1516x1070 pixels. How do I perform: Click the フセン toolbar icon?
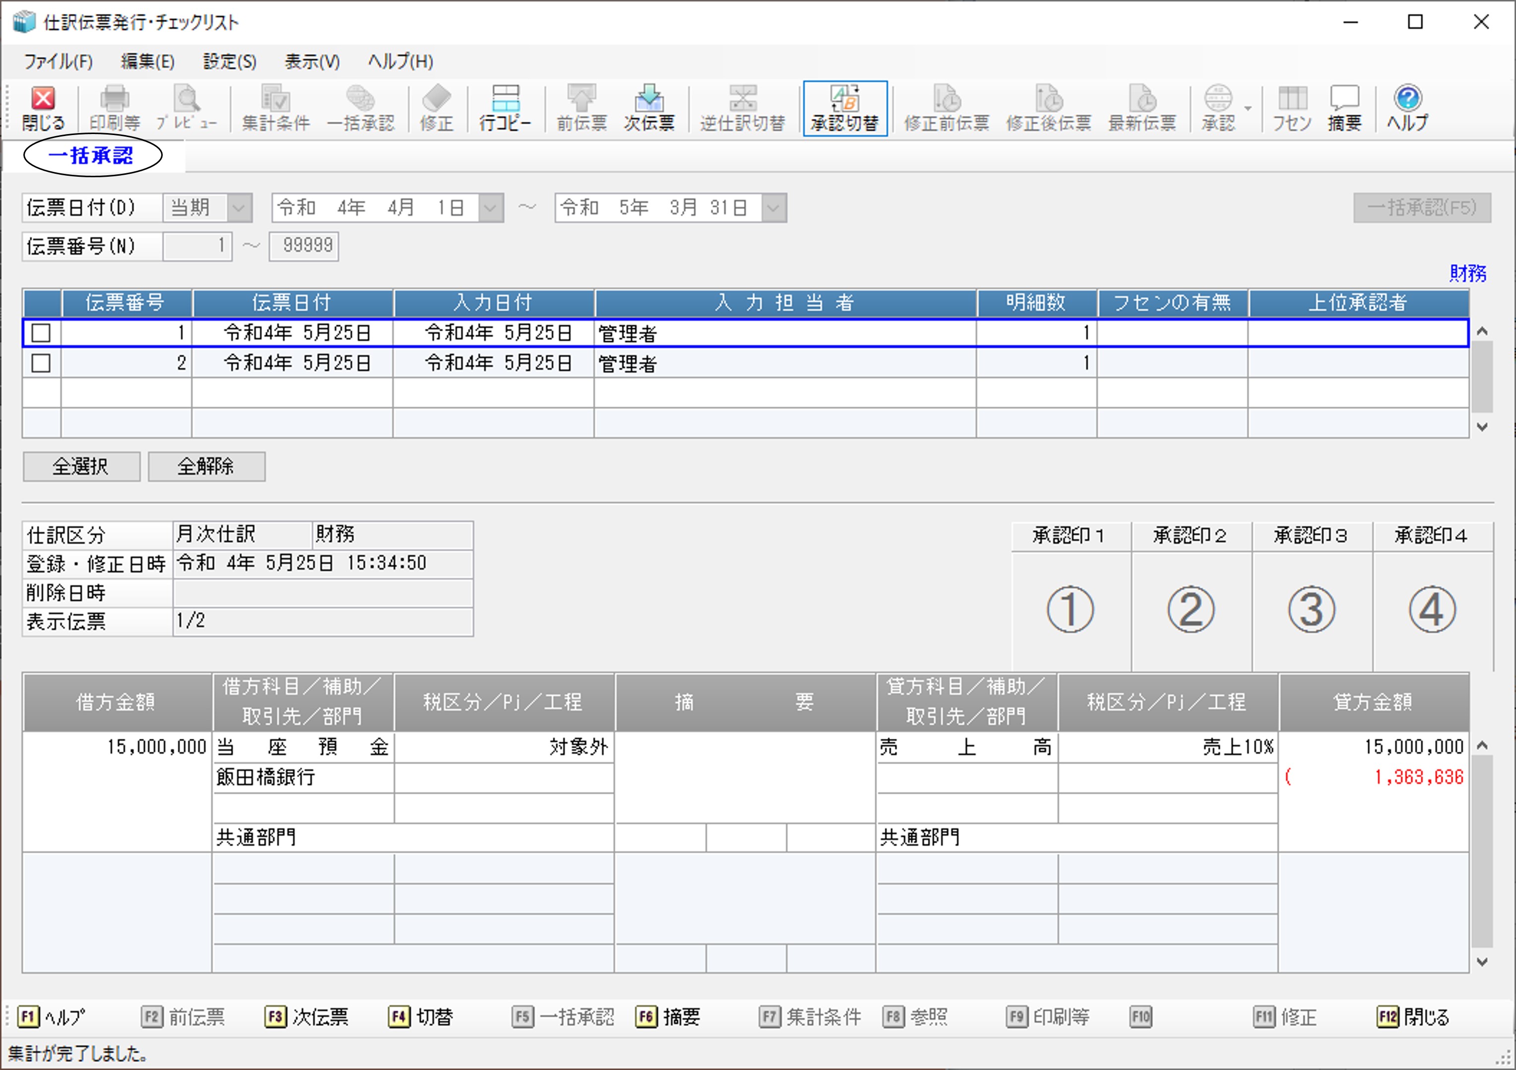(1292, 108)
